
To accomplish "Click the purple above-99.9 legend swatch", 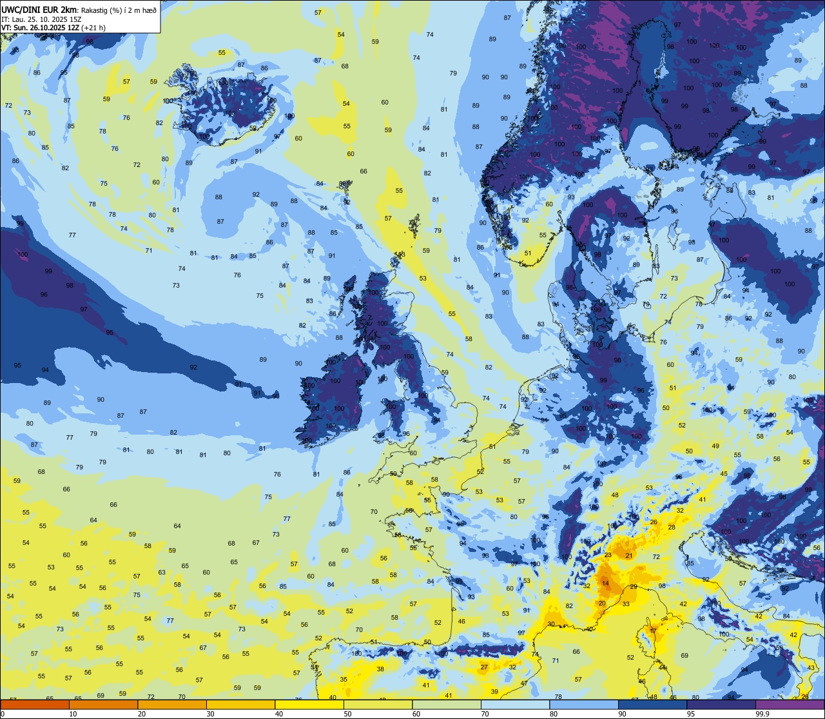I will click(x=790, y=704).
